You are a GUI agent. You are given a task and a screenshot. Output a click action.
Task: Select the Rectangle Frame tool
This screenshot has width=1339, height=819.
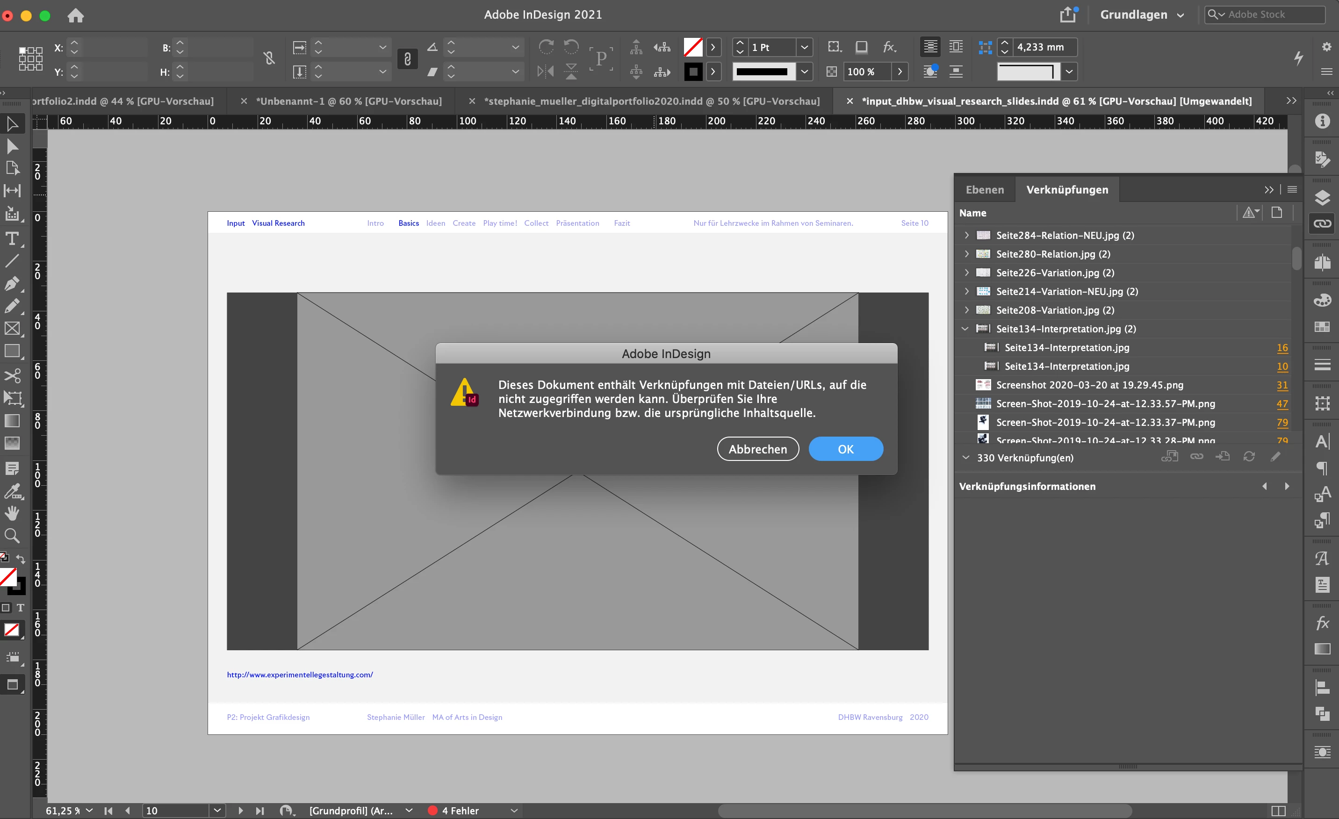[12, 328]
